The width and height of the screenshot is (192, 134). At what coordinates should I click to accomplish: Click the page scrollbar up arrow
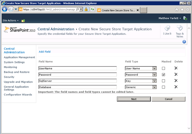[x=189, y=28]
